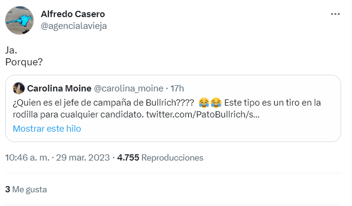Click Carolina Moine's small avatar
Viewport: 352px width, 206px height.
19,88
